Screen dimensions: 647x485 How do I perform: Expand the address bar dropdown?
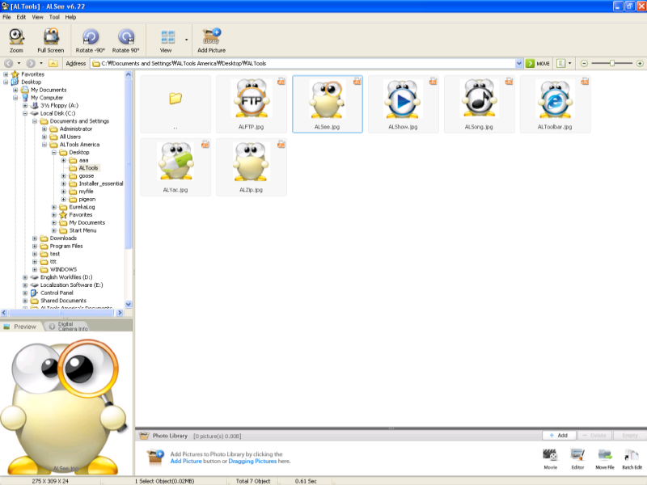point(518,63)
